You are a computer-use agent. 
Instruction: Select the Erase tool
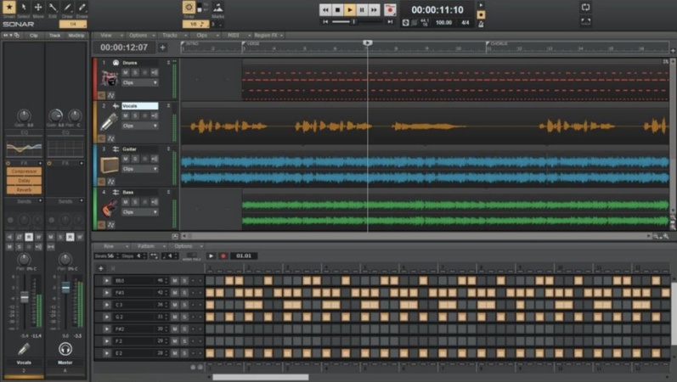click(x=82, y=7)
